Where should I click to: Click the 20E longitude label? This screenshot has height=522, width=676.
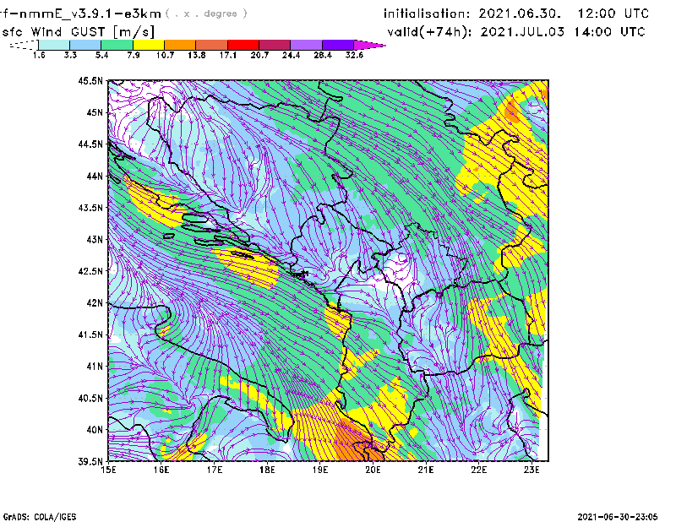[373, 470]
